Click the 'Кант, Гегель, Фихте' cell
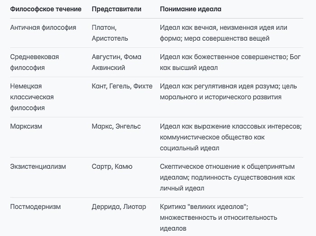Image resolution: width=316 pixels, height=236 pixels. click(122, 86)
